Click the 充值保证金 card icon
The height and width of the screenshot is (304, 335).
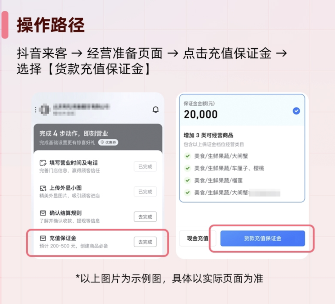pyautogui.click(x=43, y=238)
